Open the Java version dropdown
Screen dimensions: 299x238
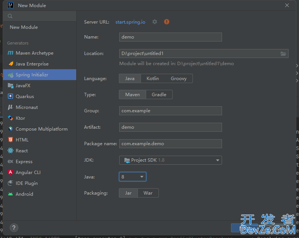coord(133,177)
